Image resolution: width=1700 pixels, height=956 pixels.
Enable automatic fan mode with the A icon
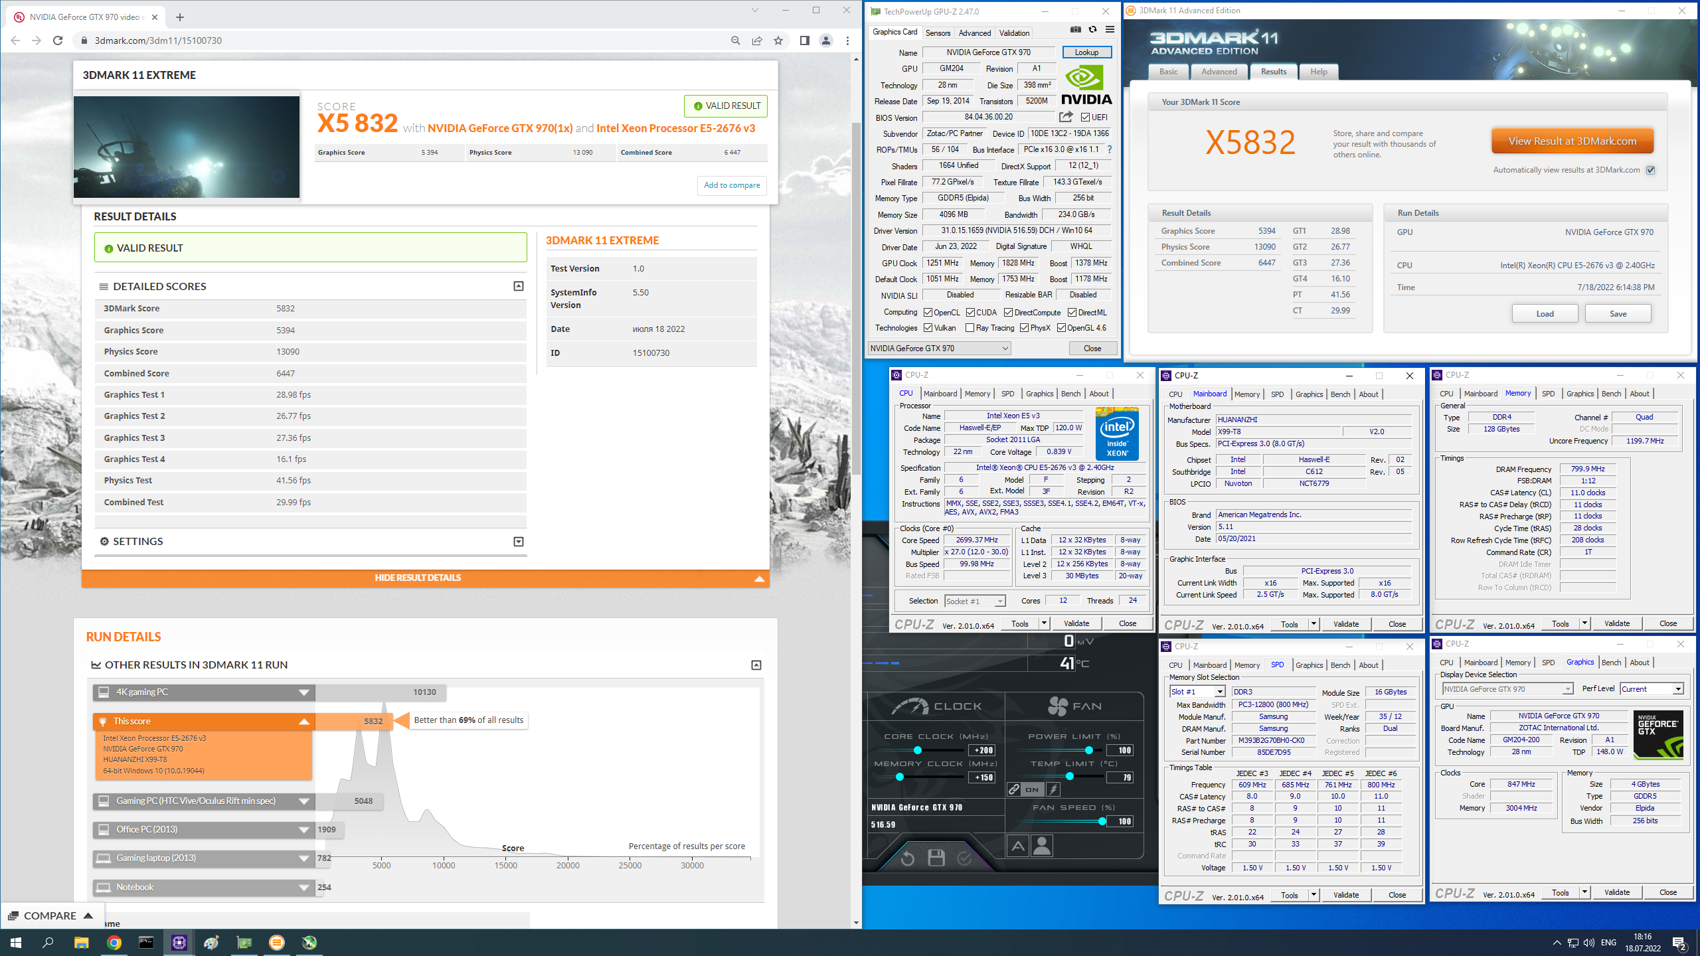pyautogui.click(x=1018, y=846)
